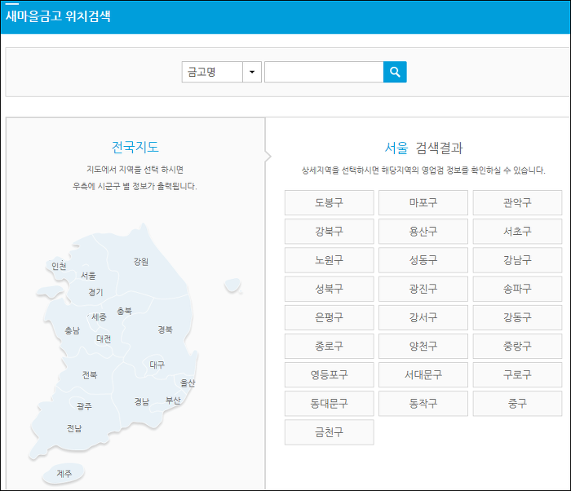Choose 전북 region on the map
Viewport: 571px width, 491px height.
90,375
